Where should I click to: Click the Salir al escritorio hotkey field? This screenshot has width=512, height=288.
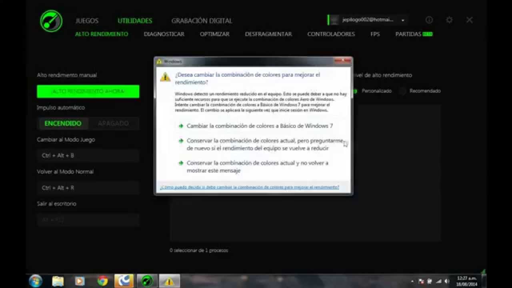pyautogui.click(x=88, y=220)
